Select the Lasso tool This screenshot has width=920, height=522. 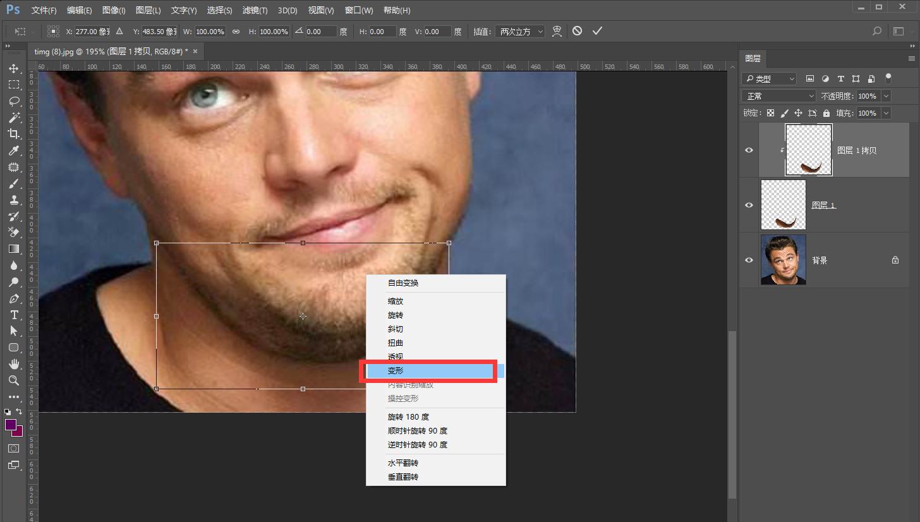pyautogui.click(x=13, y=101)
